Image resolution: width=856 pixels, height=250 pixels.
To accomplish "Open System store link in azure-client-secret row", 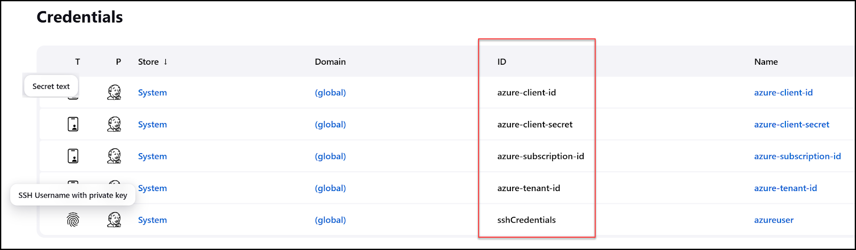I will coord(152,124).
